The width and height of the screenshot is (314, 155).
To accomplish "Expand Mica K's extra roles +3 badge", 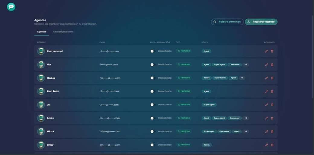I will 246,131.
